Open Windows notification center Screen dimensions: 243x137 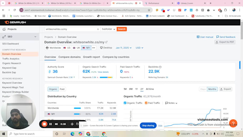pyautogui.click(x=238, y=134)
